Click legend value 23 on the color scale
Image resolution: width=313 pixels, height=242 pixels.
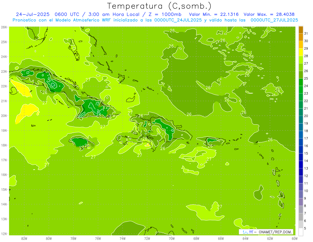point(306,93)
